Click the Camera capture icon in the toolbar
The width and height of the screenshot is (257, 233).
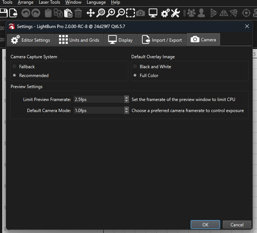tap(140, 13)
